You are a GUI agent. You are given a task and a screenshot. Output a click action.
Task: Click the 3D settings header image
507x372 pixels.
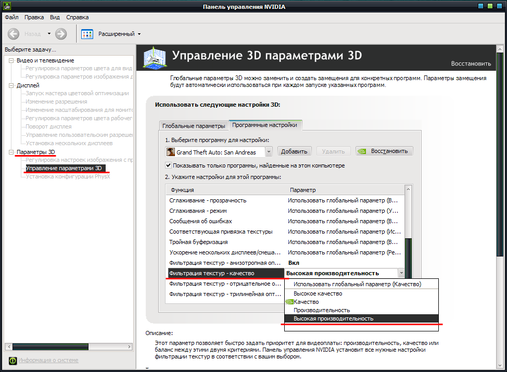[x=155, y=58]
